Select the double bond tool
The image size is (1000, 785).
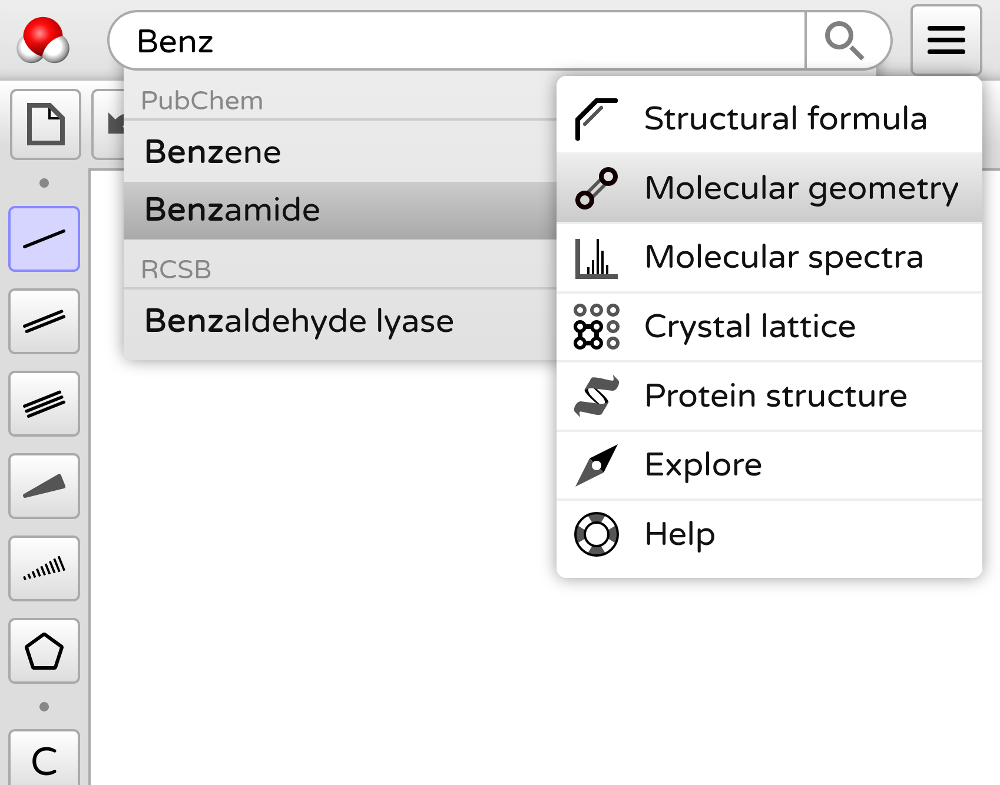click(x=44, y=321)
